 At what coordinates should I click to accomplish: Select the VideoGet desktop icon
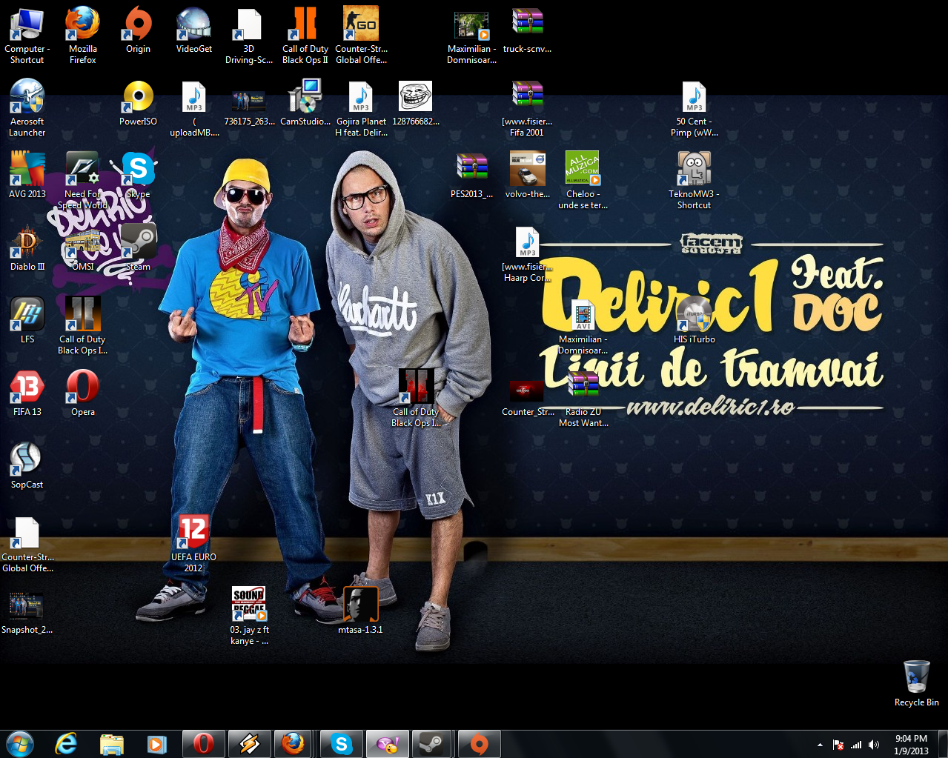(x=193, y=30)
